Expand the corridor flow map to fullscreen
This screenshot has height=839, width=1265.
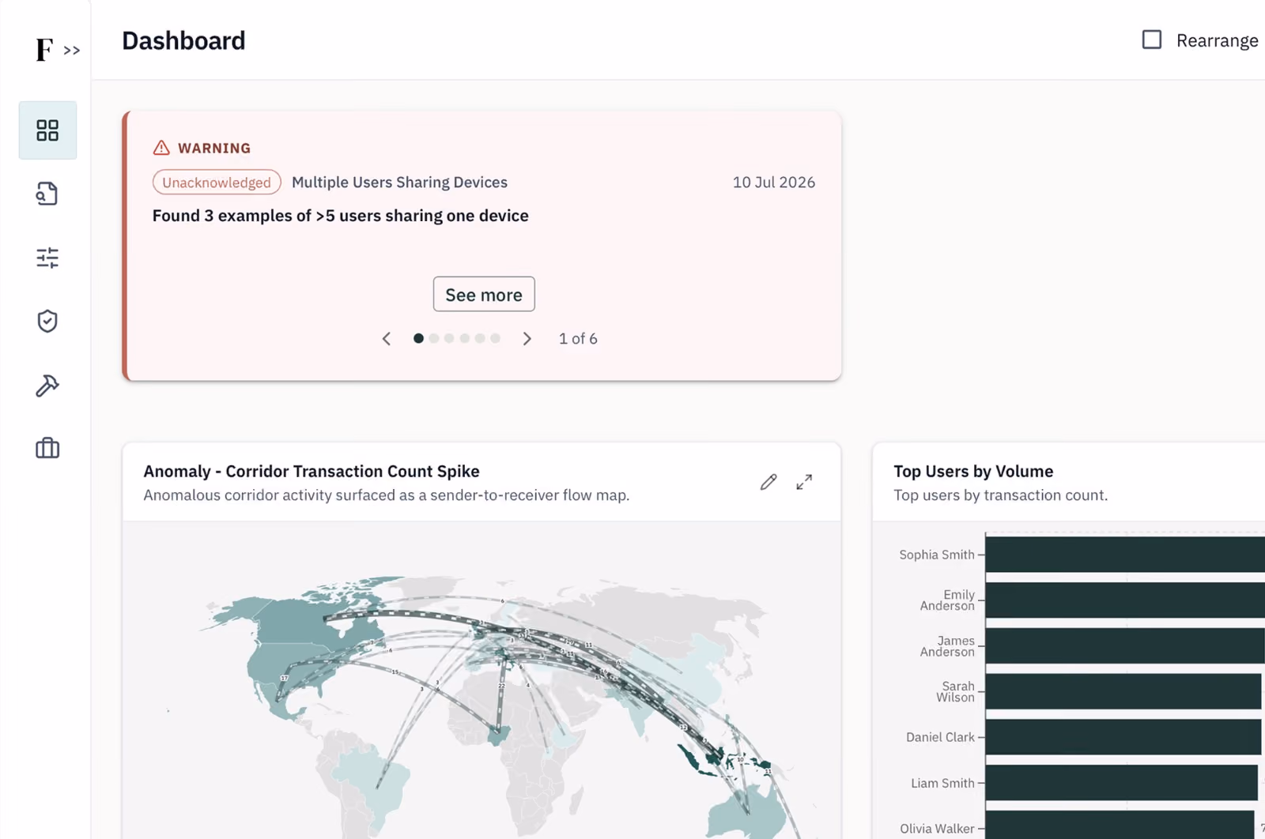point(804,482)
